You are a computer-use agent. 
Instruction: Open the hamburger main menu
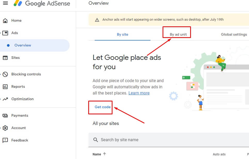pyautogui.click(x=5, y=3)
